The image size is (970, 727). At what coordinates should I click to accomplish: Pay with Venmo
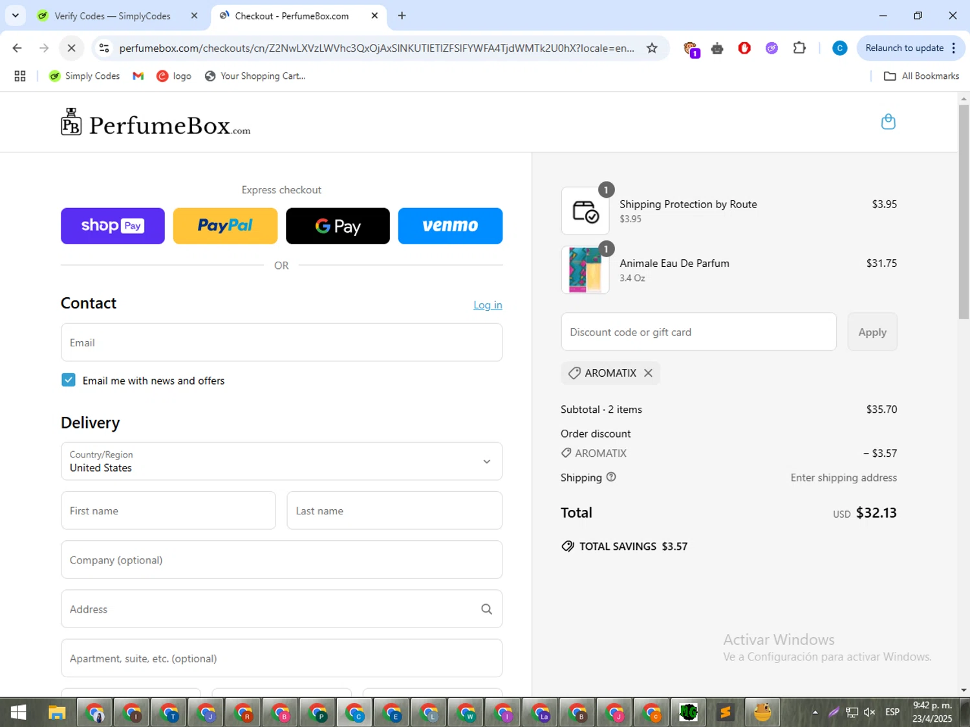pyautogui.click(x=450, y=226)
